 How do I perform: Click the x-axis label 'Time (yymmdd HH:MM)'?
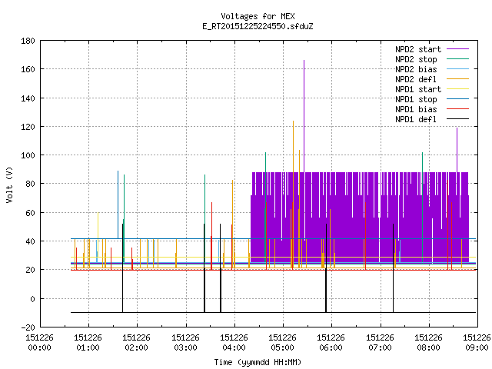tap(258, 362)
